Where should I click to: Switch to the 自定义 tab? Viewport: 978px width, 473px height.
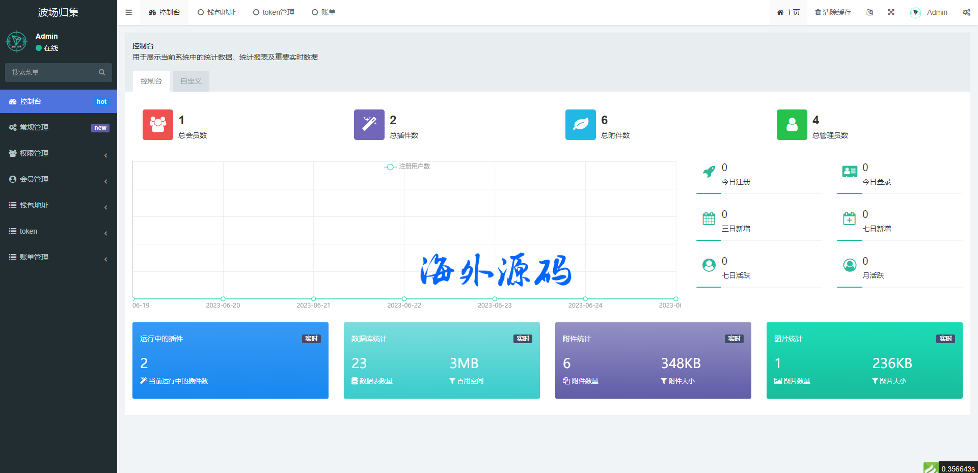[x=191, y=81]
